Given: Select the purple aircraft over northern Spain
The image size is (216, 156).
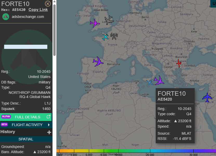Looking at the screenshot, I should pos(98,61).
